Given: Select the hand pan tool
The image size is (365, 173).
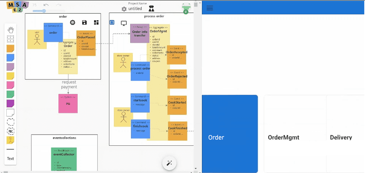Looking at the screenshot, I should (11, 30).
